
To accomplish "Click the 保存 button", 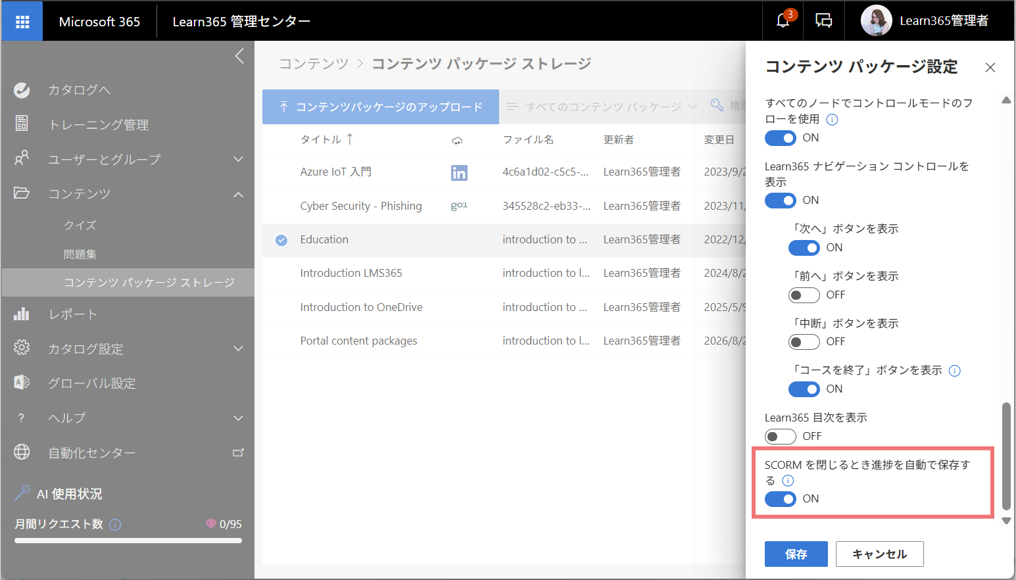I will point(796,554).
